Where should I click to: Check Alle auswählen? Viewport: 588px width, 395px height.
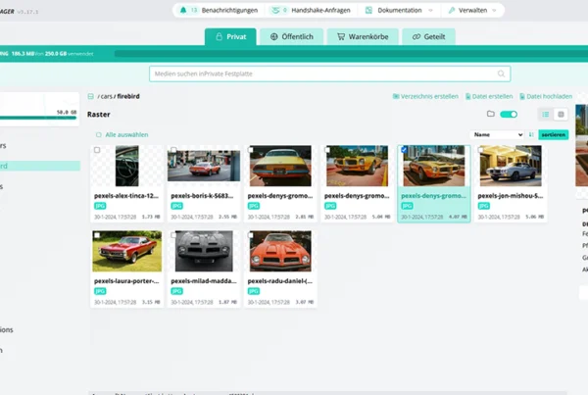[x=99, y=134]
